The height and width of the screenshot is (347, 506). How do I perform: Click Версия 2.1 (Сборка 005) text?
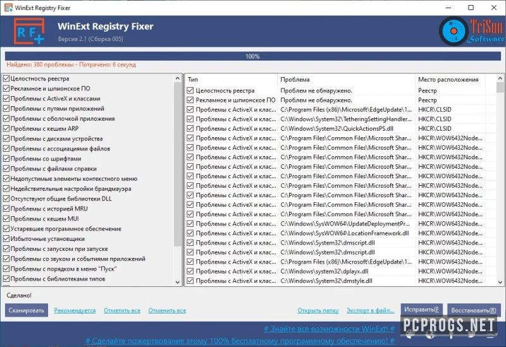tap(90, 39)
